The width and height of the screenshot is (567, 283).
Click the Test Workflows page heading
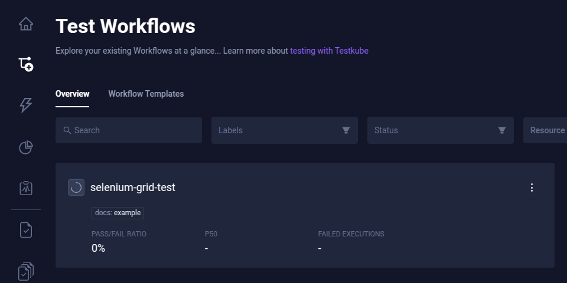(x=125, y=27)
